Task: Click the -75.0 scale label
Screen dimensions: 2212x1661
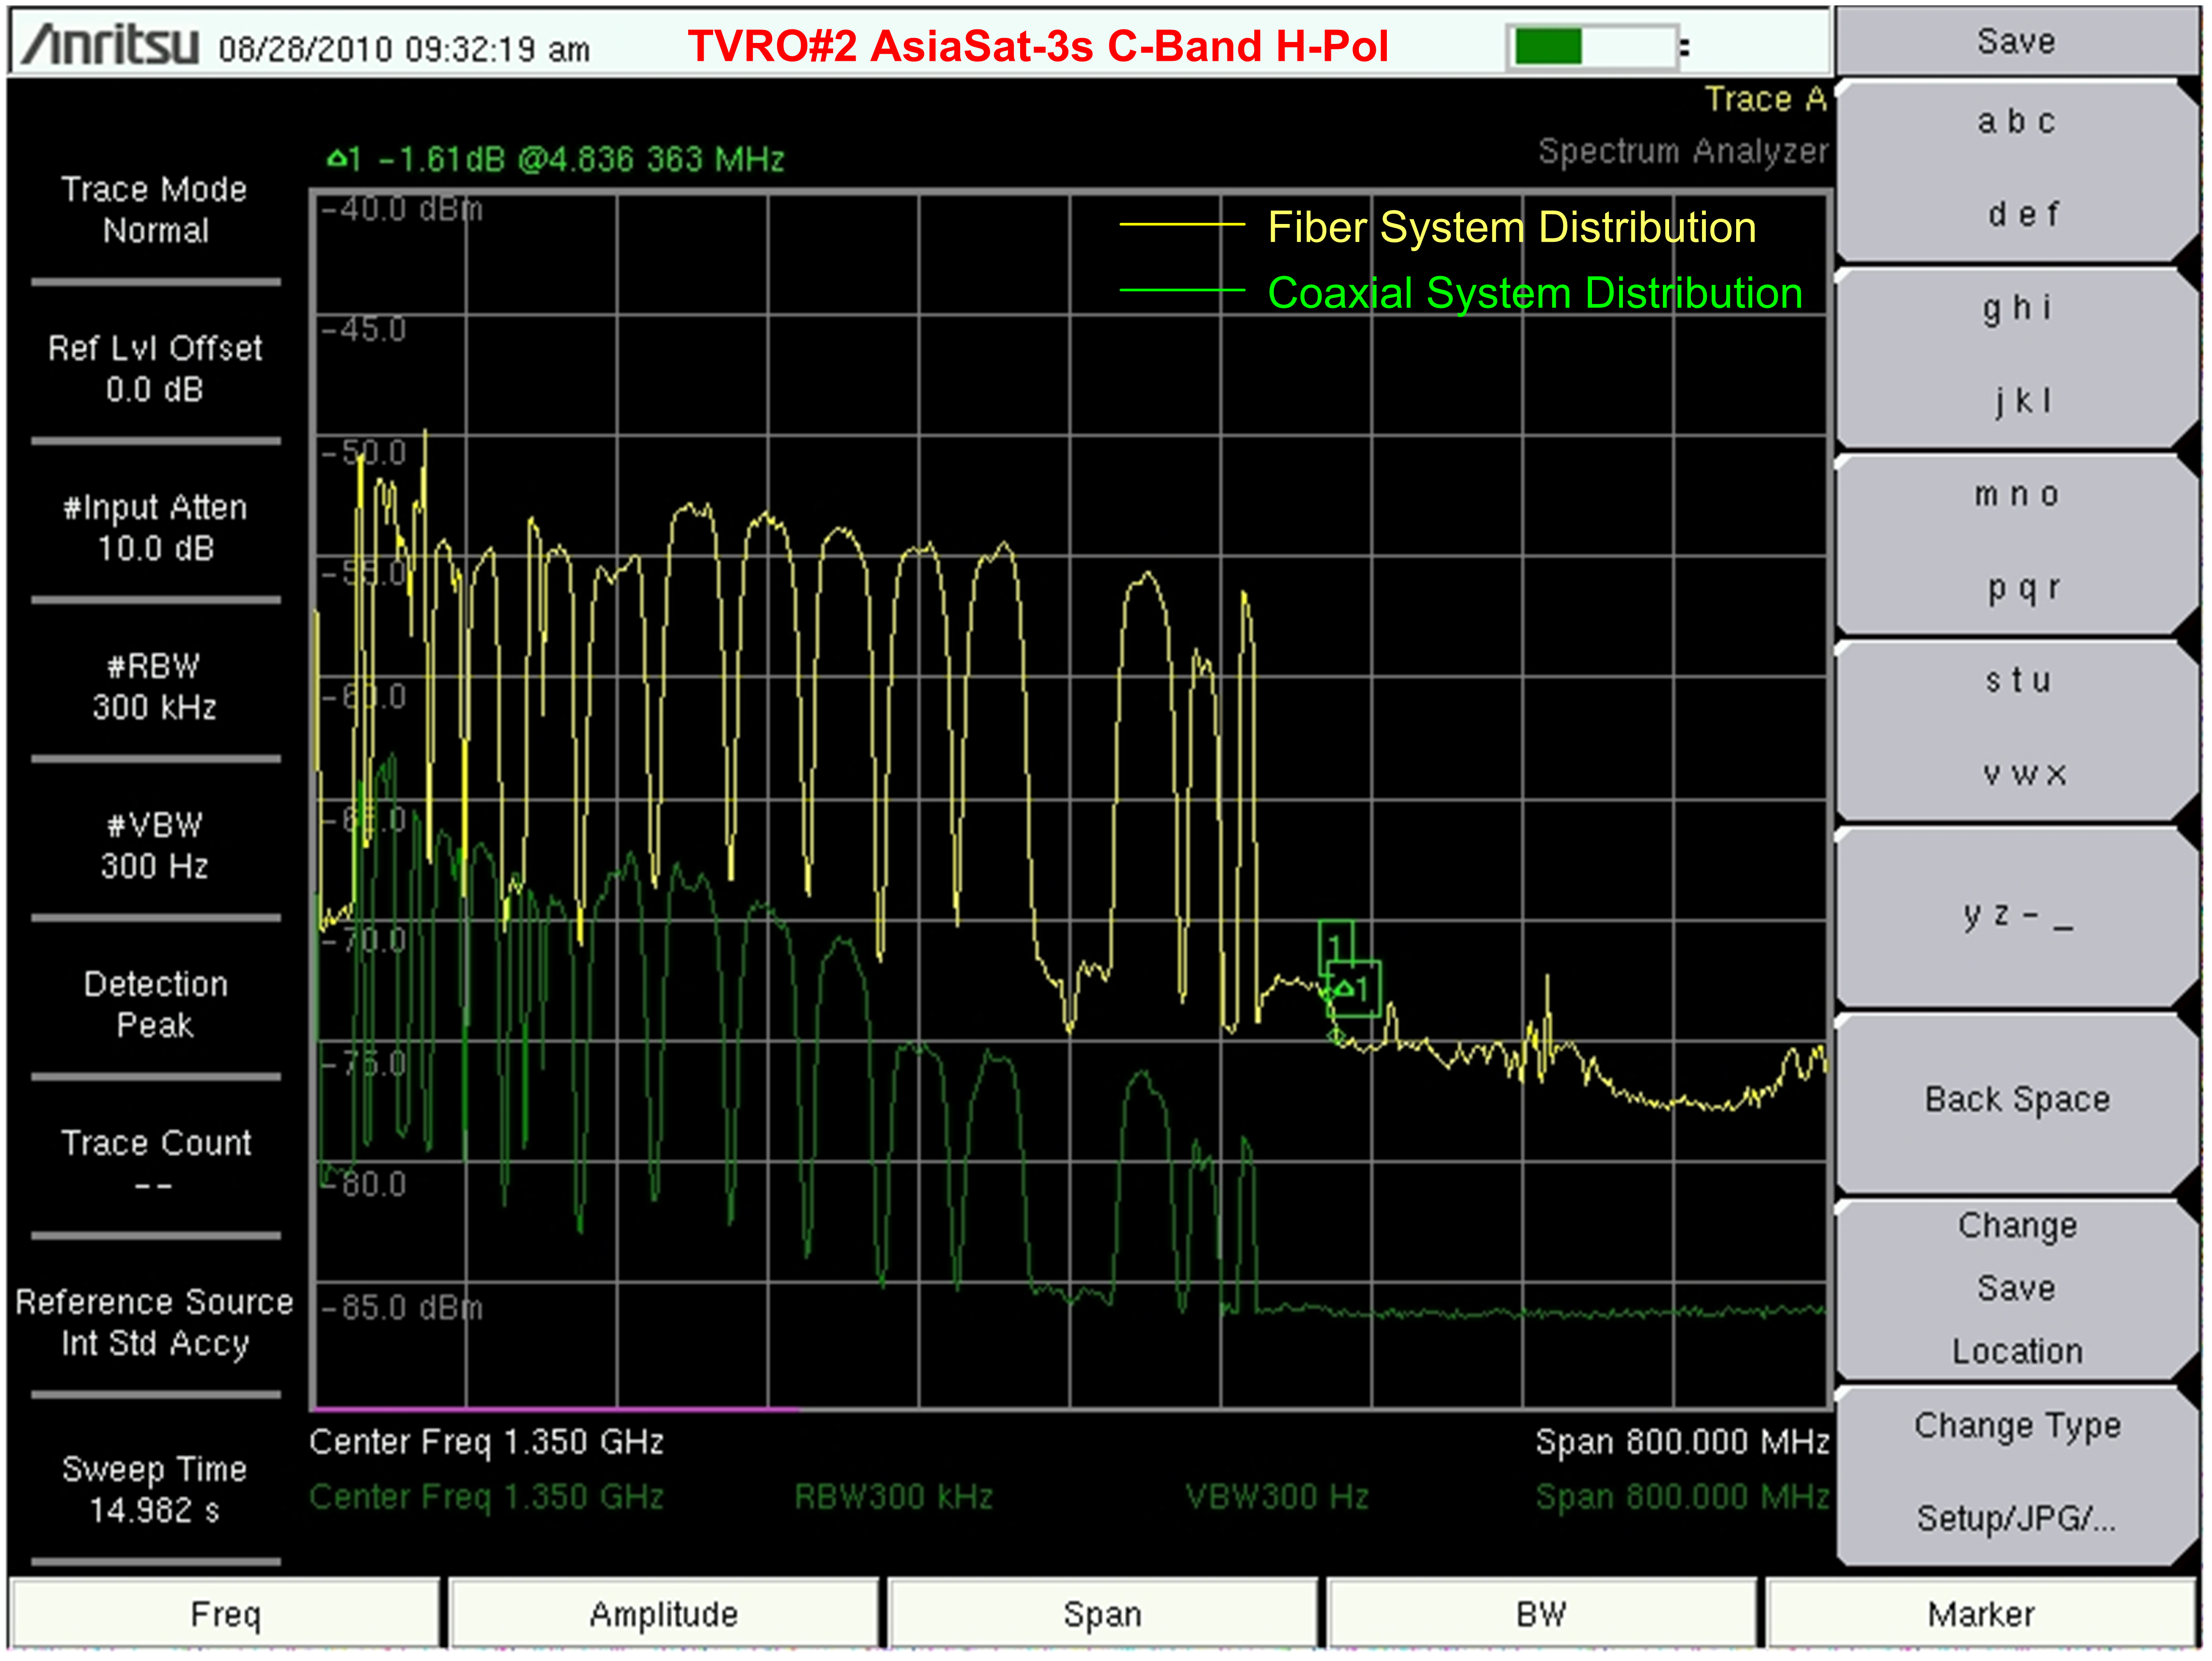Action: [x=364, y=1062]
